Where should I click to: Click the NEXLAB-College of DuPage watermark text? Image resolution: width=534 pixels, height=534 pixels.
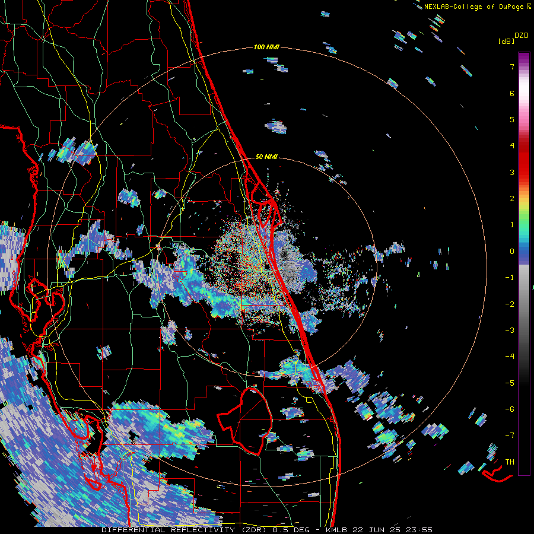click(x=477, y=7)
